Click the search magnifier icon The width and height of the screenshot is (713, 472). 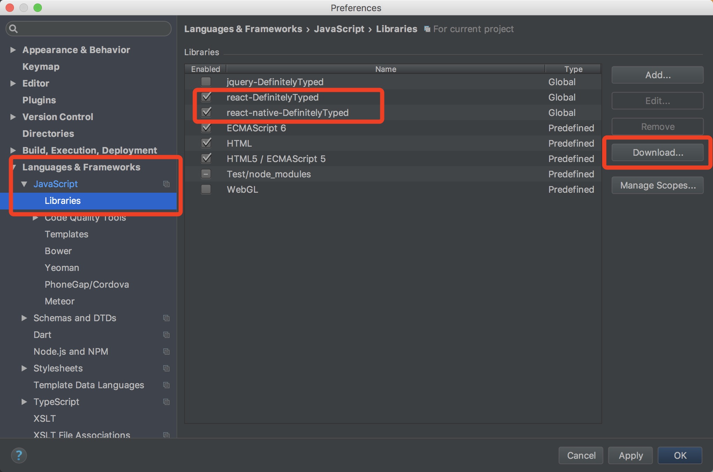pyautogui.click(x=13, y=29)
